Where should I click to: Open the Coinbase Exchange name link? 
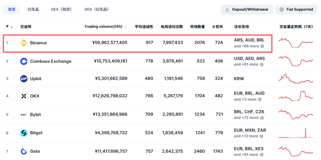51,61
